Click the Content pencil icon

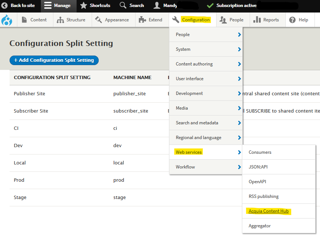coord(25,19)
